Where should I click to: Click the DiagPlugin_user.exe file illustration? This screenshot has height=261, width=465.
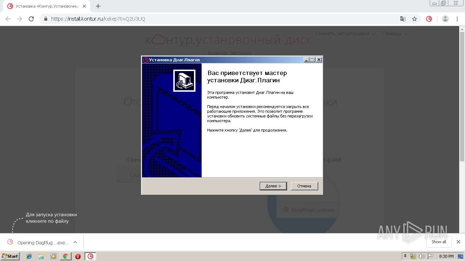(309, 210)
